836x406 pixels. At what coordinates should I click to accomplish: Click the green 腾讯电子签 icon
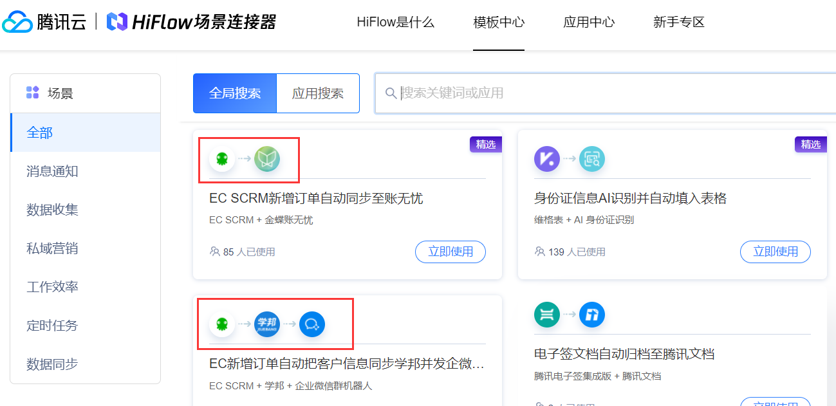coord(547,315)
